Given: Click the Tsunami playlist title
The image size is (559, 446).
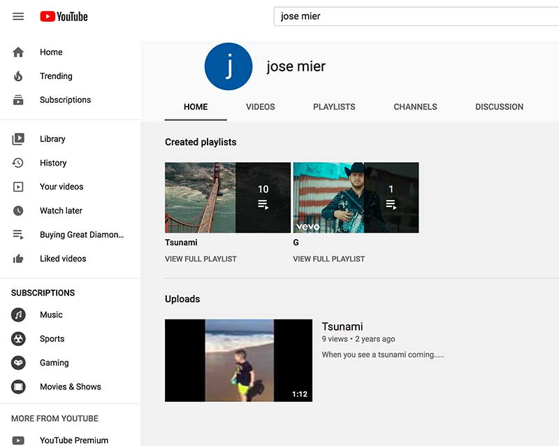Looking at the screenshot, I should [181, 243].
